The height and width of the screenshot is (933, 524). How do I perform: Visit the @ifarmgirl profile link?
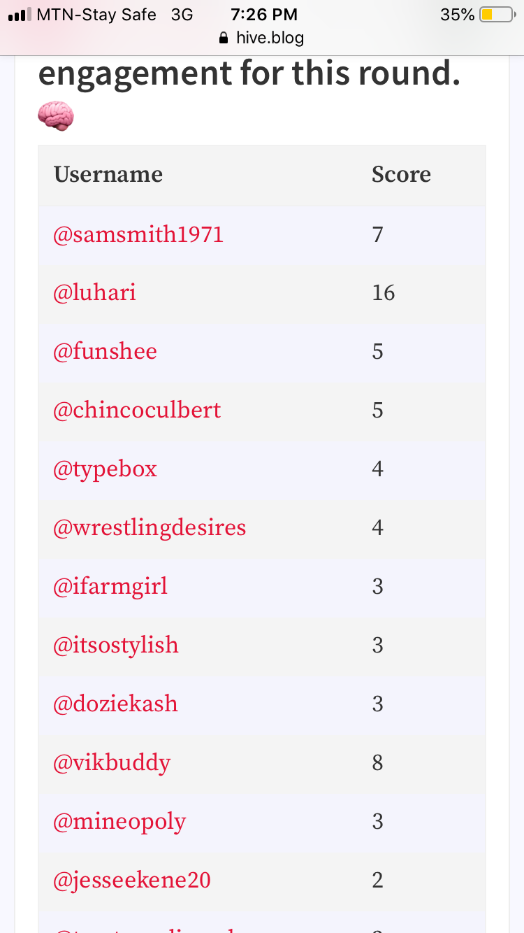[110, 586]
